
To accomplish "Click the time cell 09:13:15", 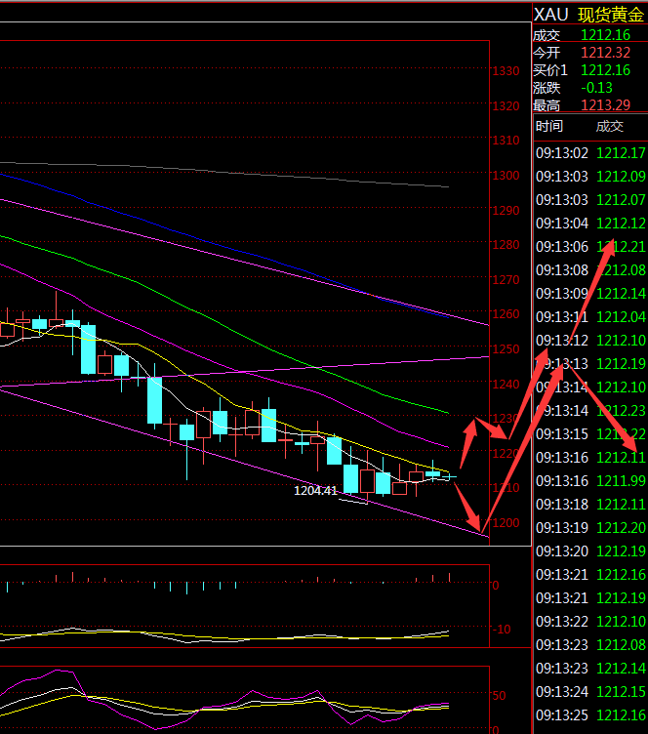I will click(562, 434).
